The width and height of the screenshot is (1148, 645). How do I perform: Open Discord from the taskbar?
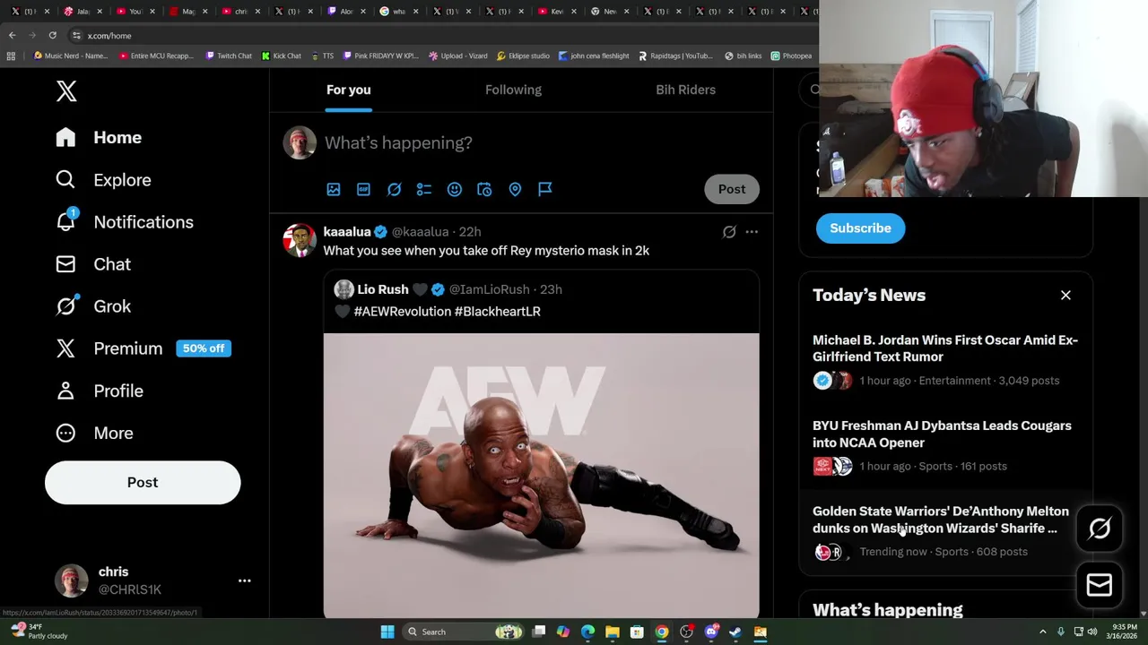coord(711,632)
